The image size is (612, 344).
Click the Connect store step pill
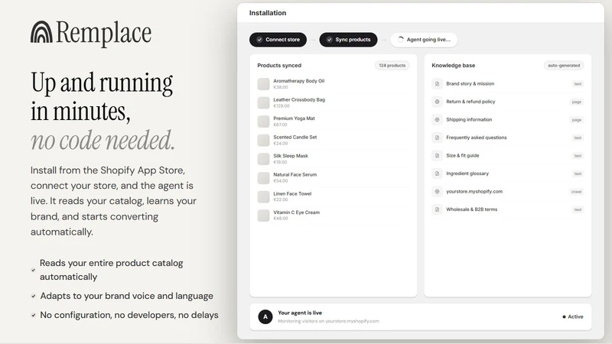[278, 40]
